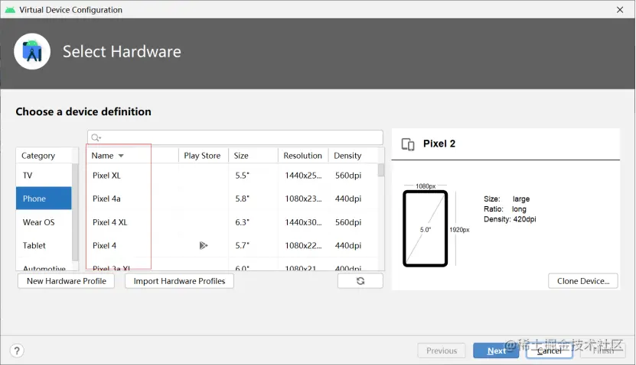Click the 5.5" size cell
The height and width of the screenshot is (365, 636).
[x=242, y=175]
